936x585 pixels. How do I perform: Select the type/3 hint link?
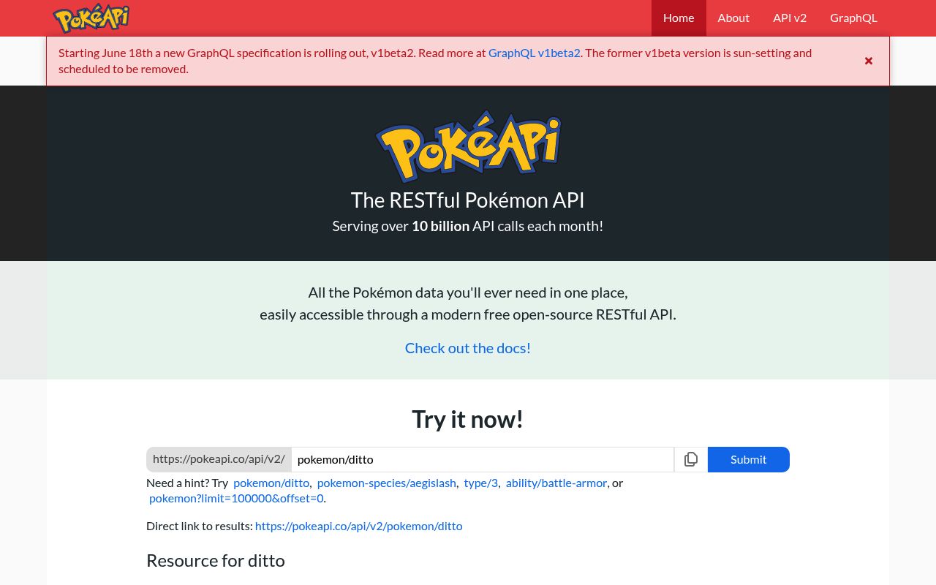(480, 483)
